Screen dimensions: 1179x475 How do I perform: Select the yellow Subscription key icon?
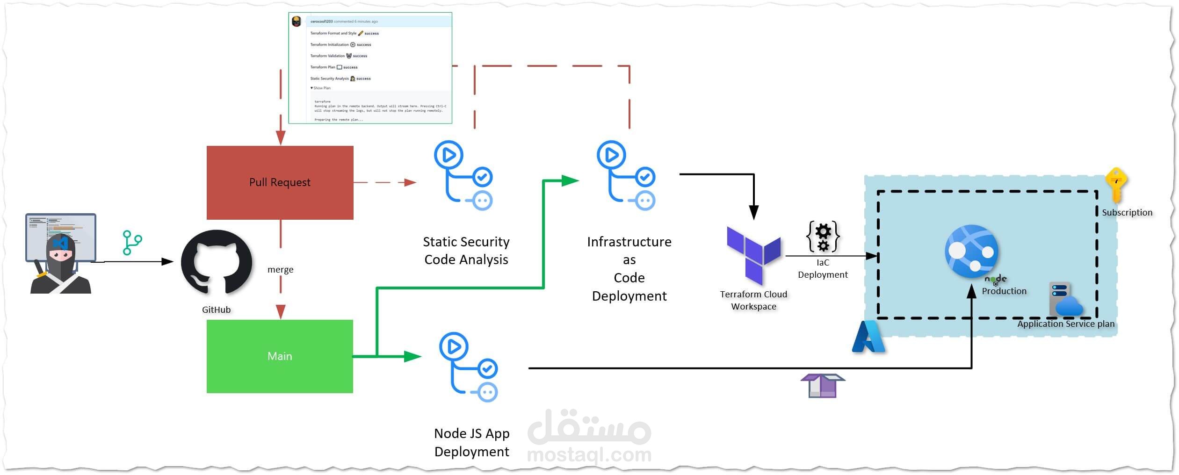(x=1114, y=185)
